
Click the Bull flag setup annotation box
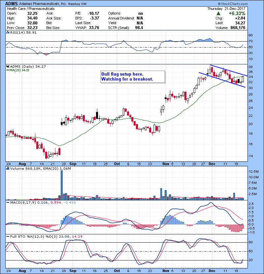click(133, 77)
